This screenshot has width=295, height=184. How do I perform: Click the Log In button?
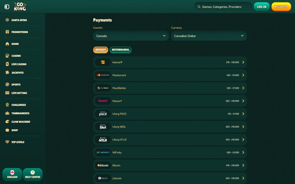262,7
